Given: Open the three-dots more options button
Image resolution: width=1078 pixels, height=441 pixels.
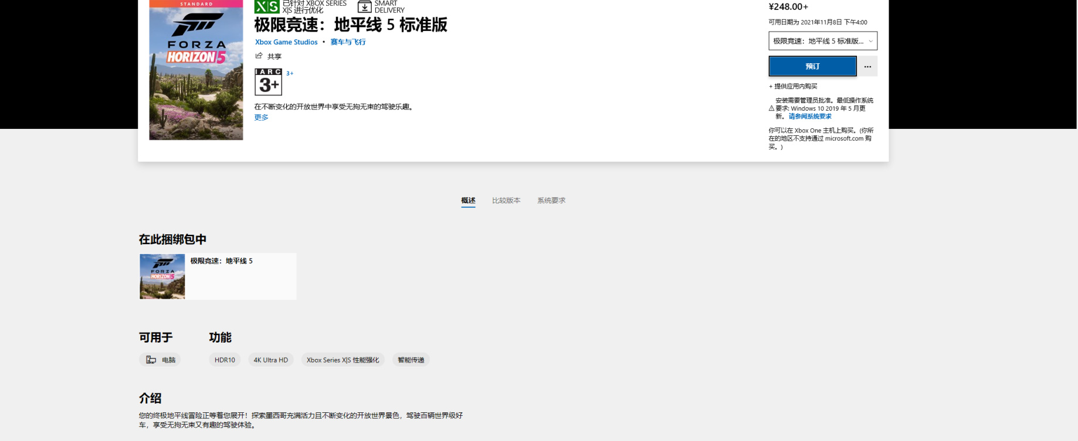Looking at the screenshot, I should point(867,66).
